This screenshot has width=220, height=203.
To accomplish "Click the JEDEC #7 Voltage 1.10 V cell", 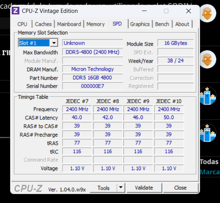I will coord(77,168).
